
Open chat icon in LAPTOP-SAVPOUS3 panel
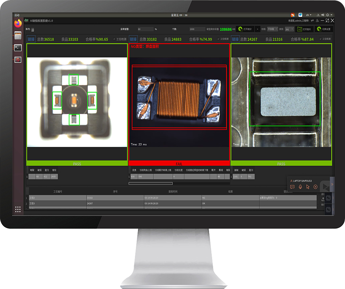coord(292,187)
